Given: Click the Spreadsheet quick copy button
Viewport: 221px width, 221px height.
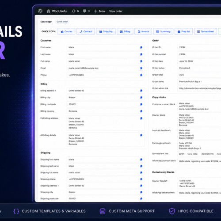Looking at the screenshot, I should tap(206, 31).
